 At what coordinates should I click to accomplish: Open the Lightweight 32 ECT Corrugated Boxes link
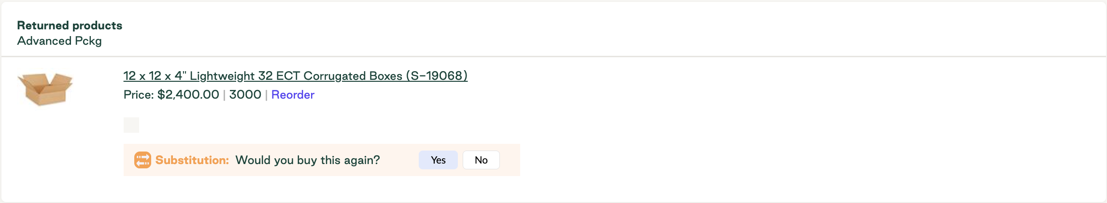coord(296,76)
